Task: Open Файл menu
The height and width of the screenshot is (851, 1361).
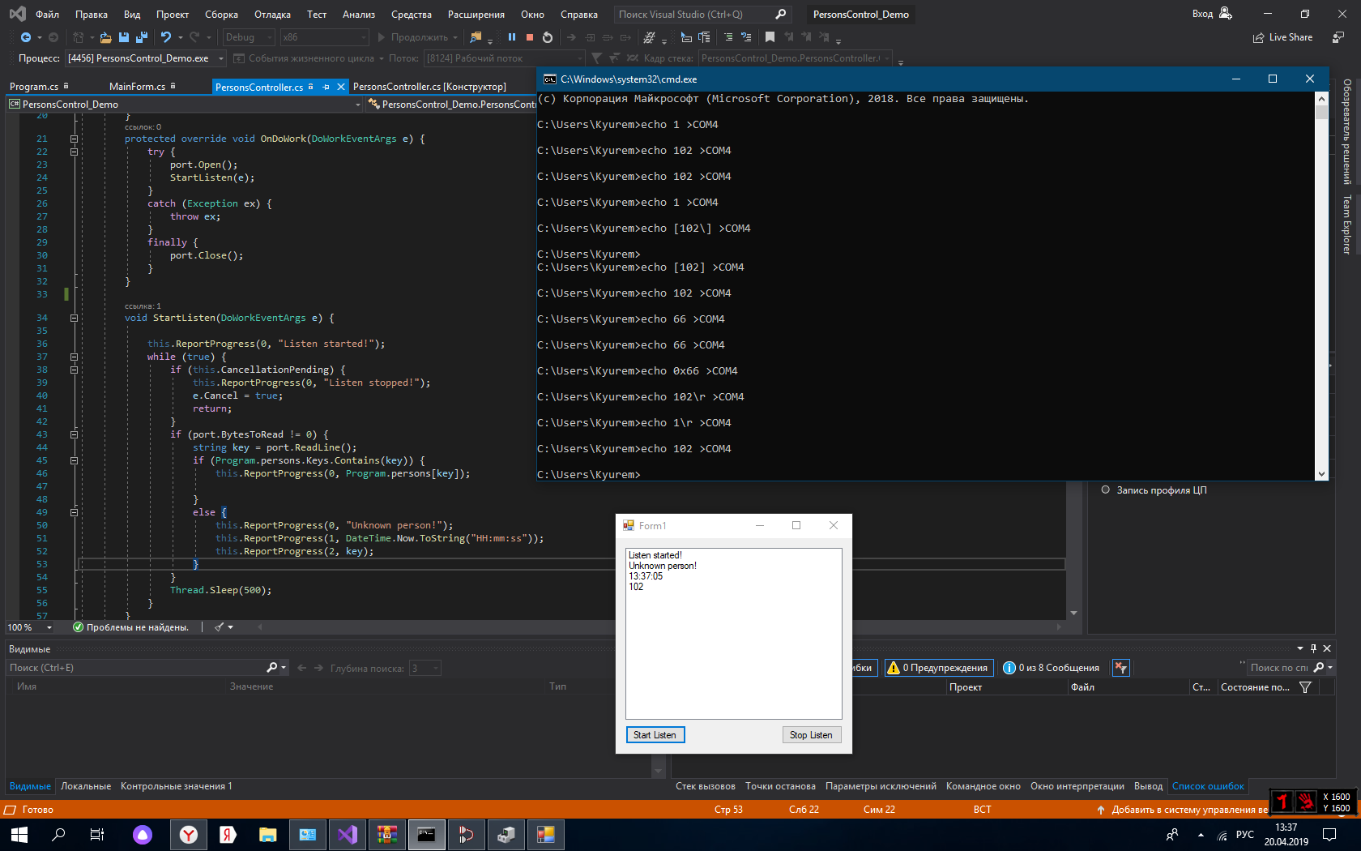Action: (x=47, y=14)
